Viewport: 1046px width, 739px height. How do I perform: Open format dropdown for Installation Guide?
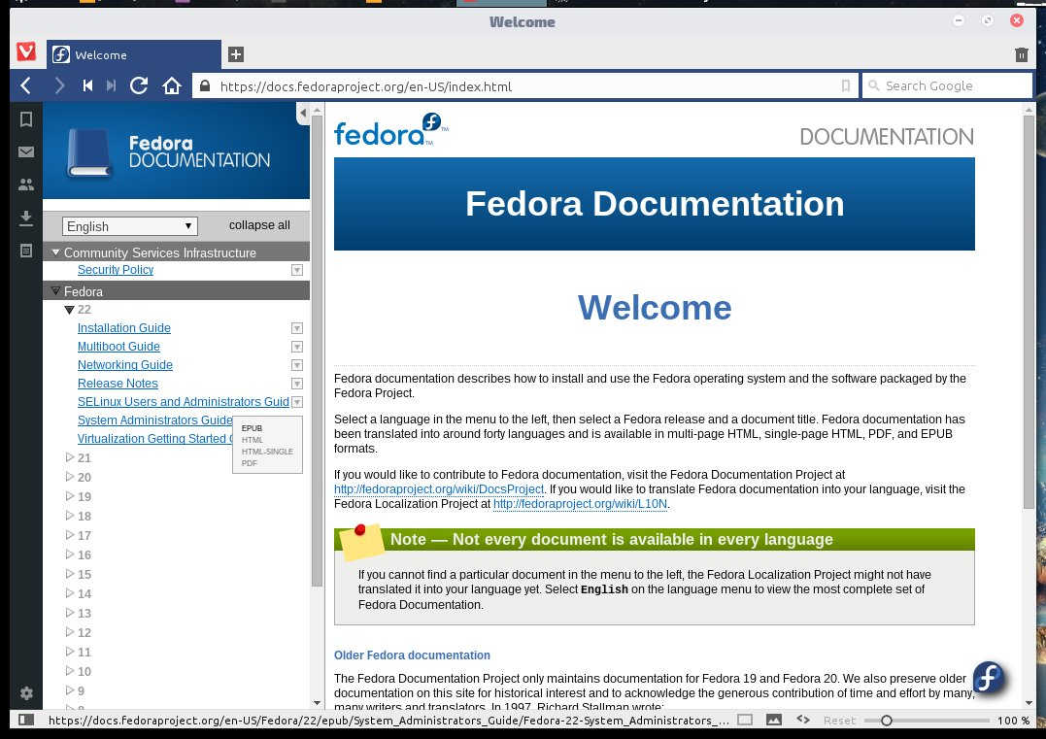[x=297, y=328]
